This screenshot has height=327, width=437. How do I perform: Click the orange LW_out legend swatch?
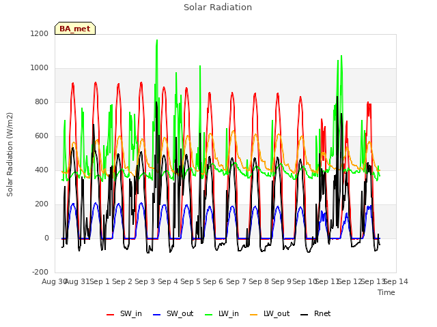point(254,315)
